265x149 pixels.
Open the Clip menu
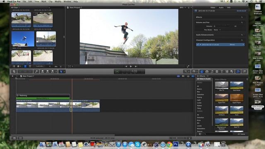click(51, 1)
